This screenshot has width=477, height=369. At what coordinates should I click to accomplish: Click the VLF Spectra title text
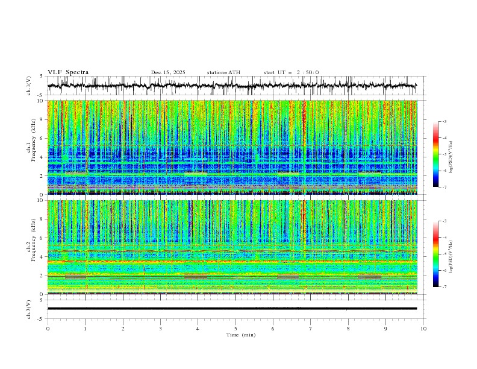point(68,72)
